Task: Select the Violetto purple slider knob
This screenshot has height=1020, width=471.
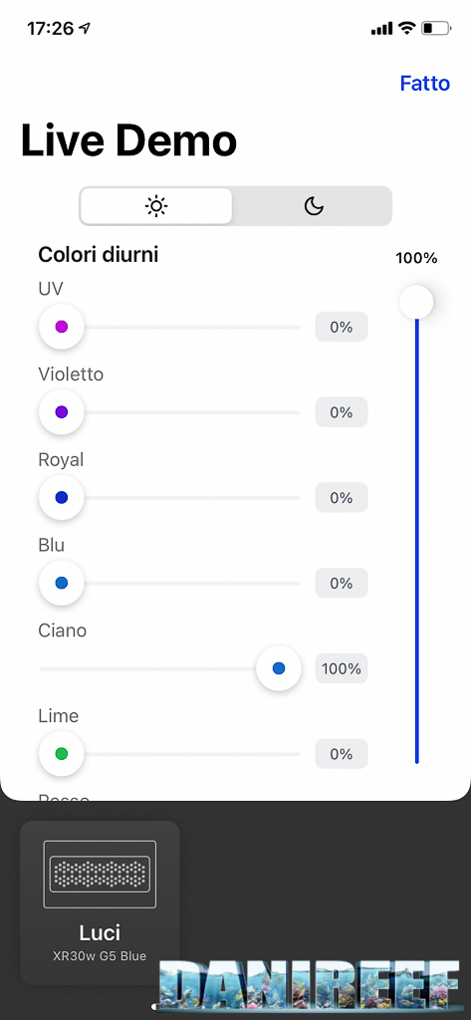Action: point(61,411)
